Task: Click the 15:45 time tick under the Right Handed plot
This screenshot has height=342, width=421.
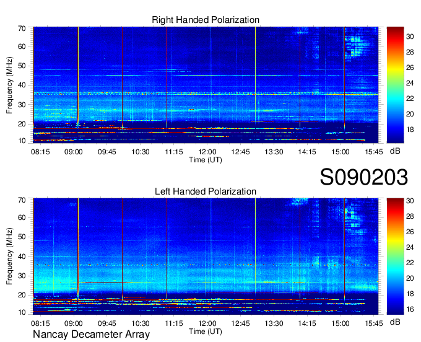Action: [374, 152]
